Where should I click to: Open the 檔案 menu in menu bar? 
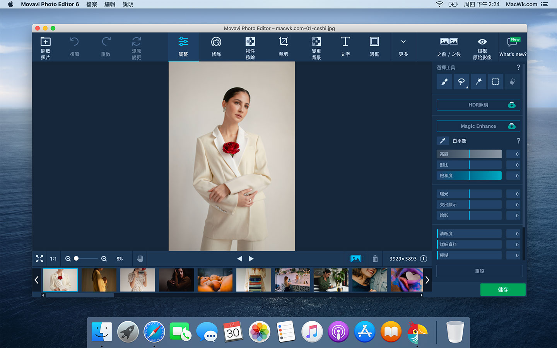tap(92, 4)
